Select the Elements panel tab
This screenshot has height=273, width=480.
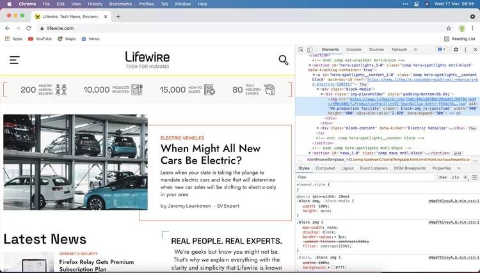(x=330, y=49)
